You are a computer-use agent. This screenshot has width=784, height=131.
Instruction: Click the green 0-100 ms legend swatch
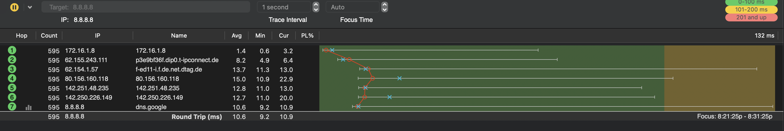(x=751, y=2)
